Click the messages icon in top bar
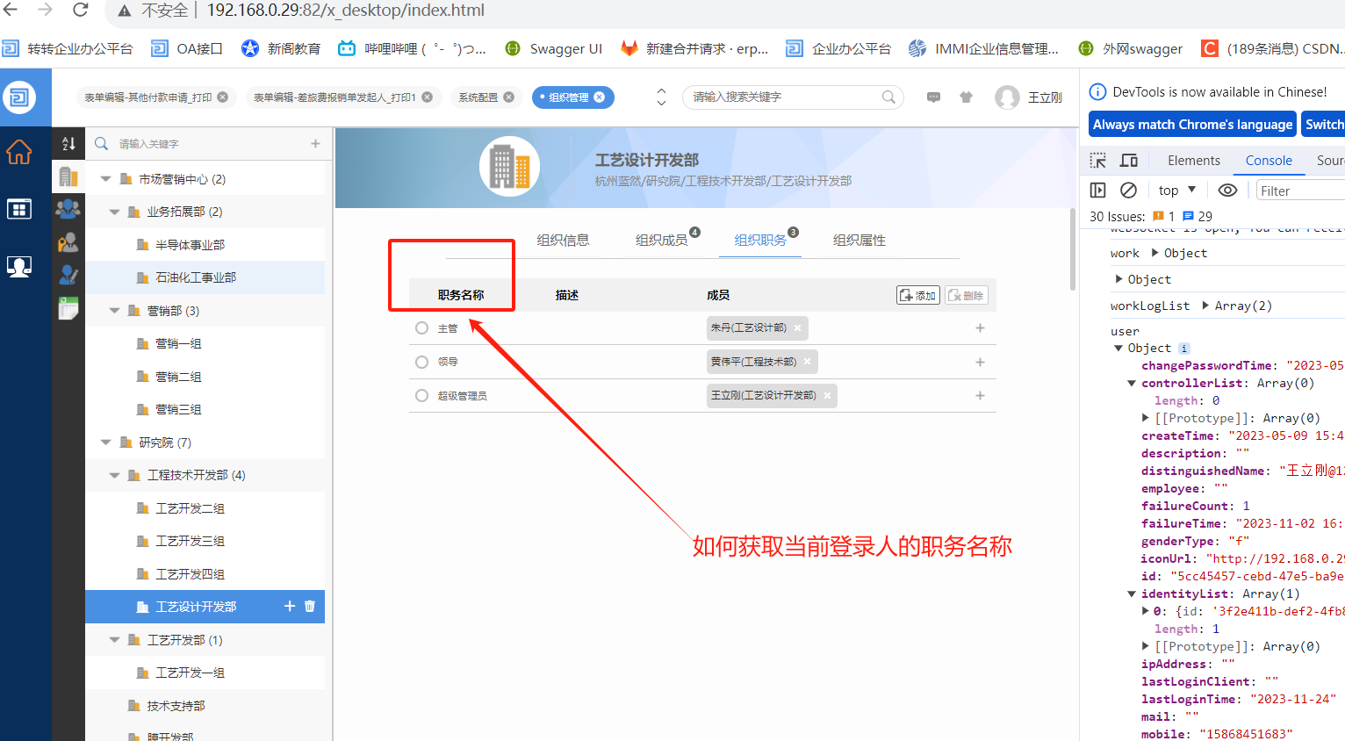The image size is (1345, 741). point(933,97)
